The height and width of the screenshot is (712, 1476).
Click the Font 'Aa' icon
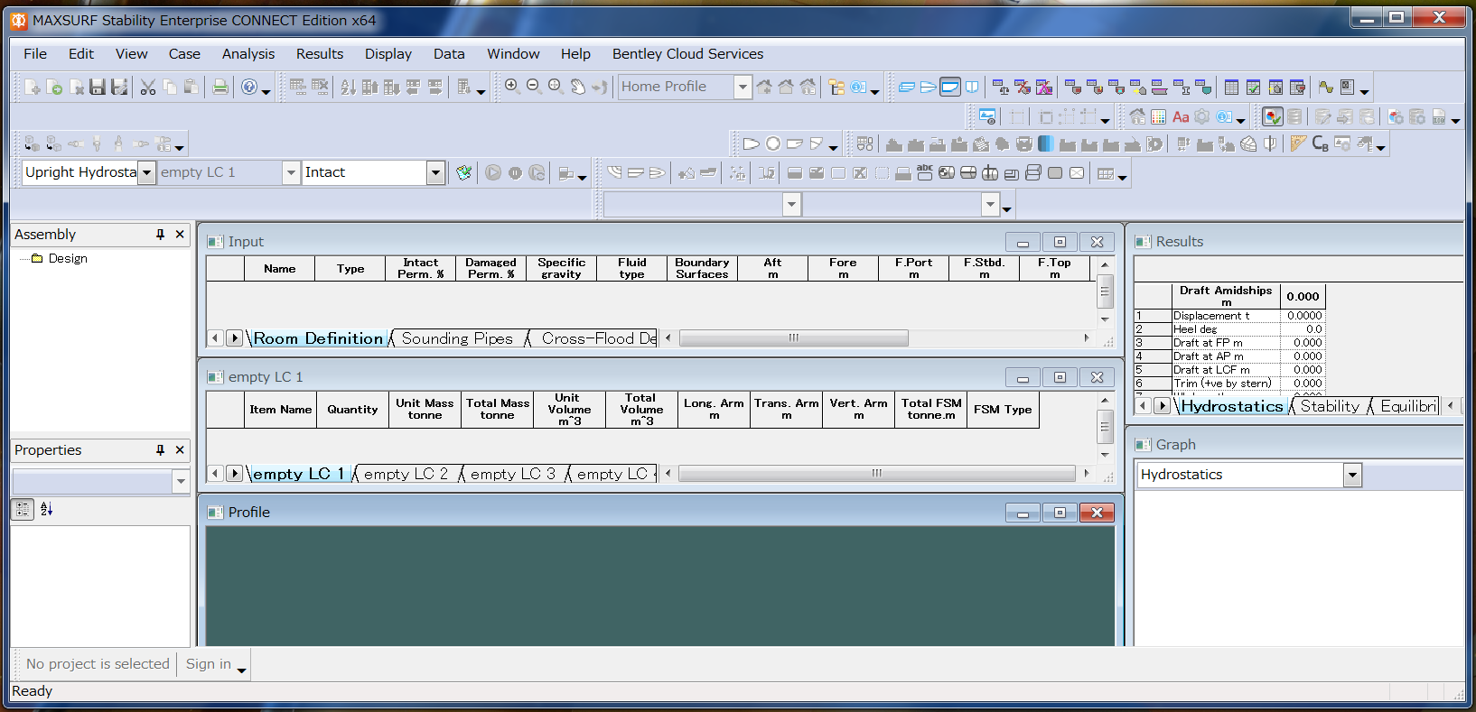click(x=1181, y=117)
